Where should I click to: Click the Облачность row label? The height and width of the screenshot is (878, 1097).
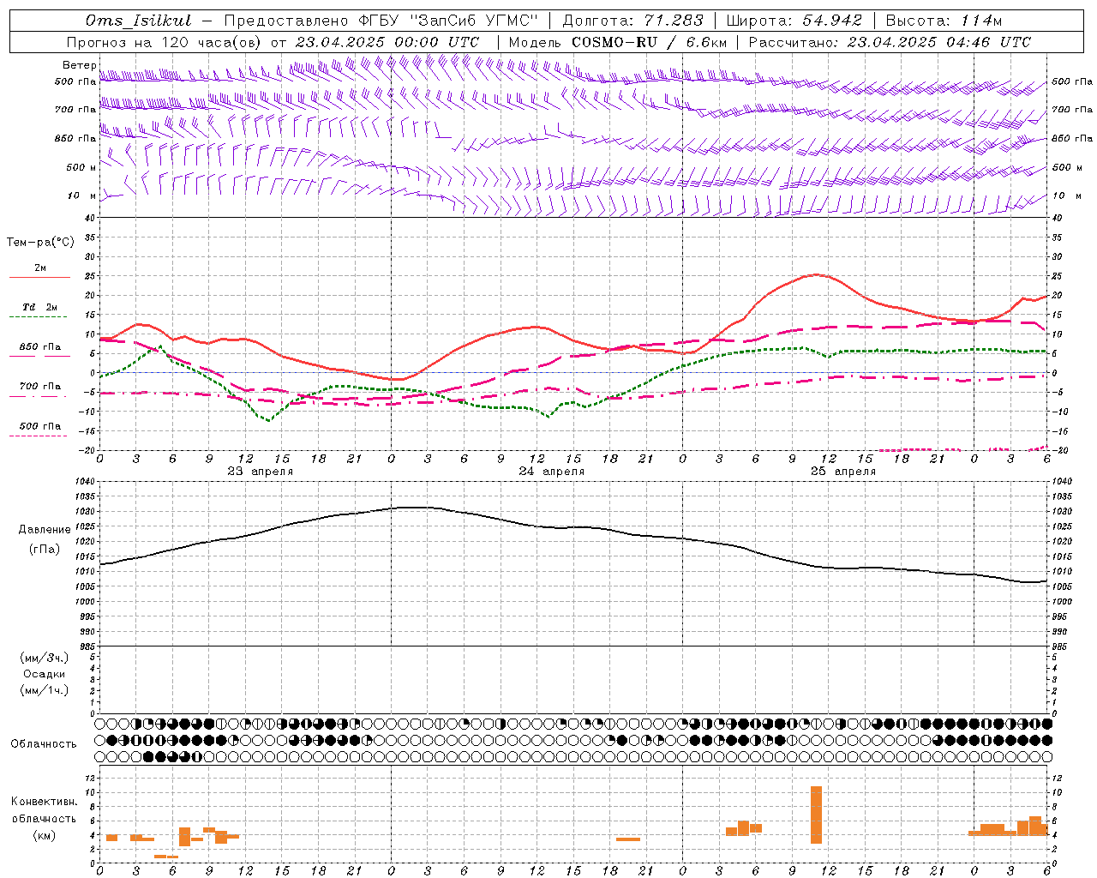coord(44,743)
